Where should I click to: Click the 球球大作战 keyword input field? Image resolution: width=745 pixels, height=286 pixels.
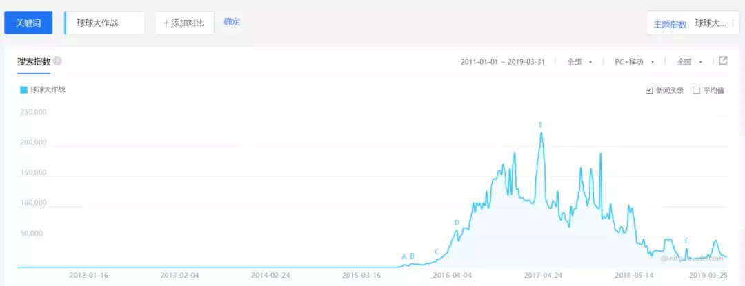(105, 23)
